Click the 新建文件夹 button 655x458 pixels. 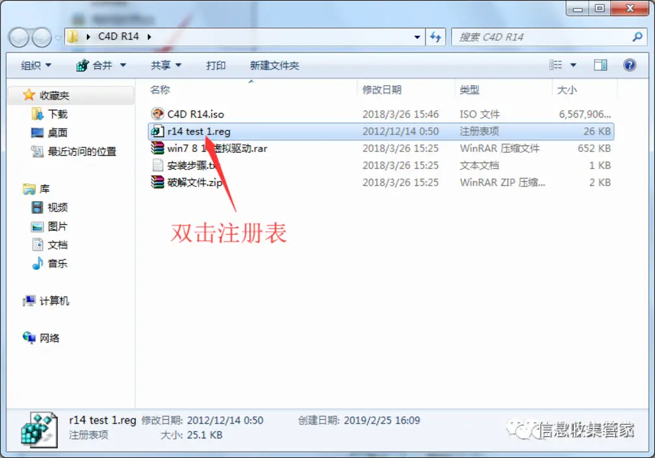pos(274,66)
